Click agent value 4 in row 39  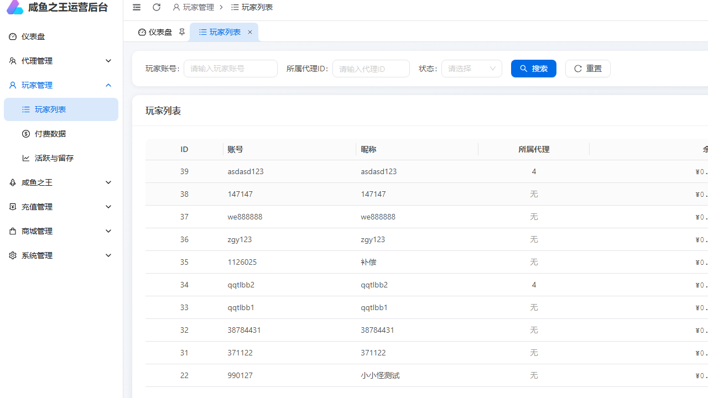tap(534, 171)
